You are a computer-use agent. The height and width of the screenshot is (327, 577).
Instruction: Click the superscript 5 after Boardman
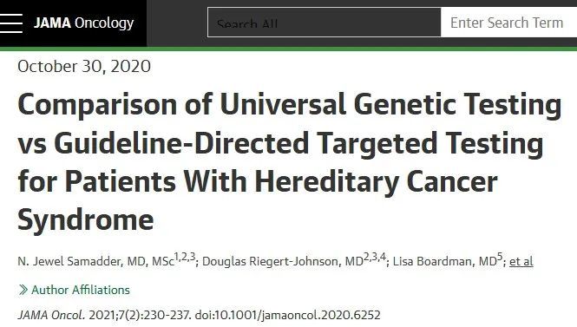point(500,257)
